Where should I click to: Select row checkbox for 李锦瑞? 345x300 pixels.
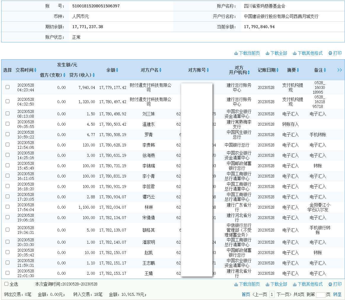tap(7, 165)
